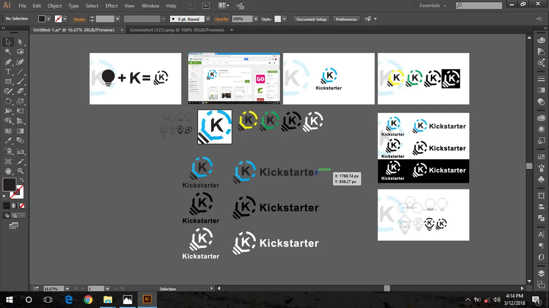Click the Go to Bridge icon
Viewport: 549px width, 308px height.
tap(192, 6)
